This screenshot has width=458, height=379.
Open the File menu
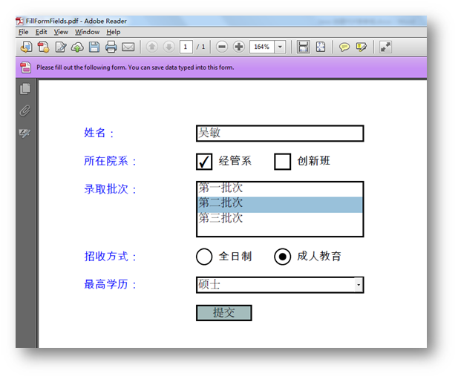[x=23, y=32]
